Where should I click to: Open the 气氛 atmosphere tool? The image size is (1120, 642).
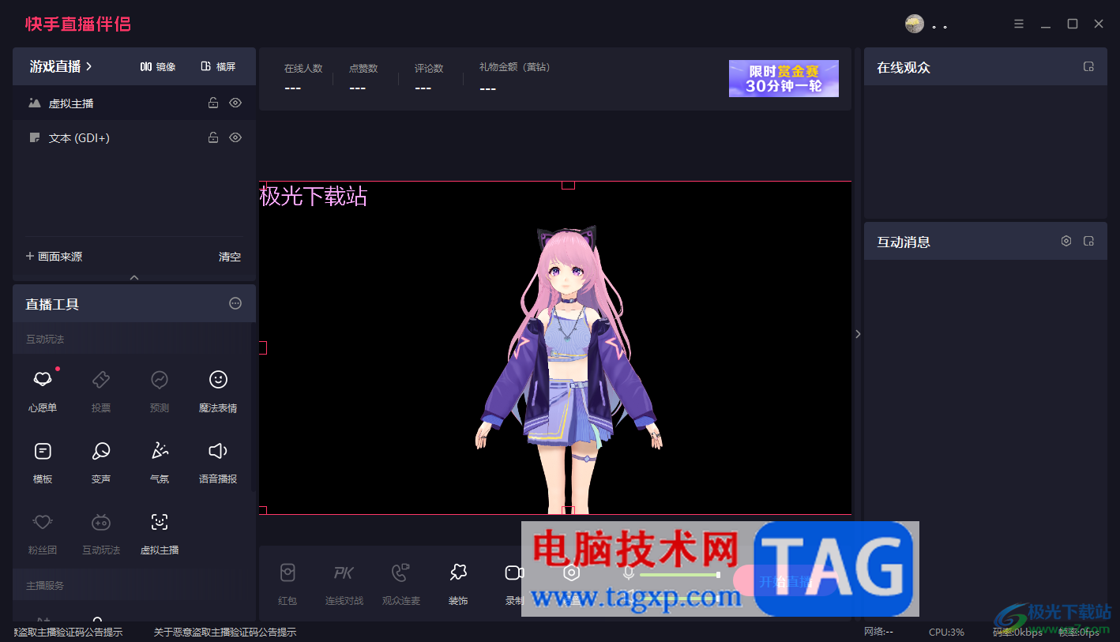pos(160,461)
